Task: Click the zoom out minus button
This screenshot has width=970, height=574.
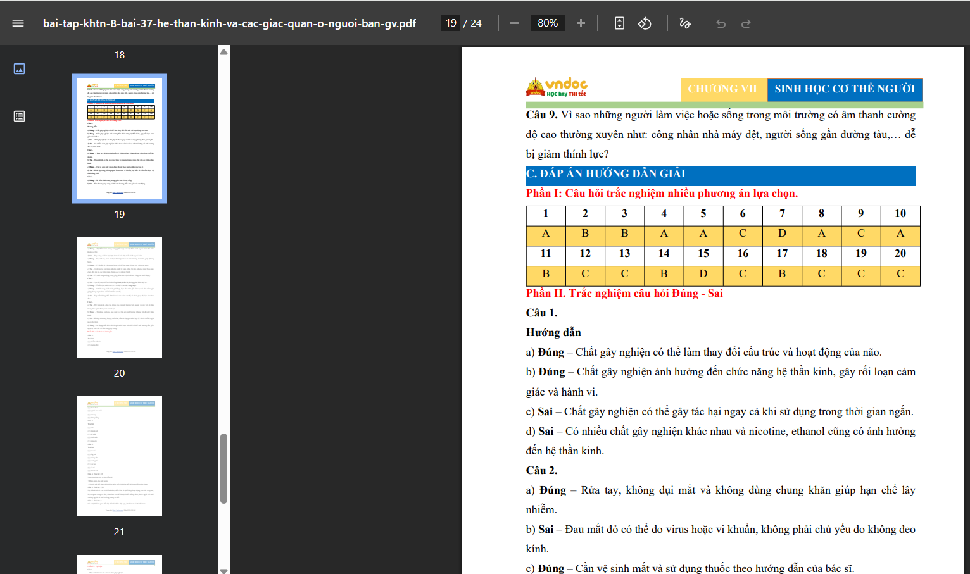Action: coord(514,23)
